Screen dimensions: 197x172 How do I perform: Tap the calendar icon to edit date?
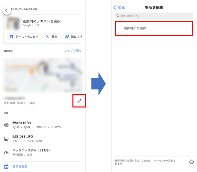(x=6, y=166)
